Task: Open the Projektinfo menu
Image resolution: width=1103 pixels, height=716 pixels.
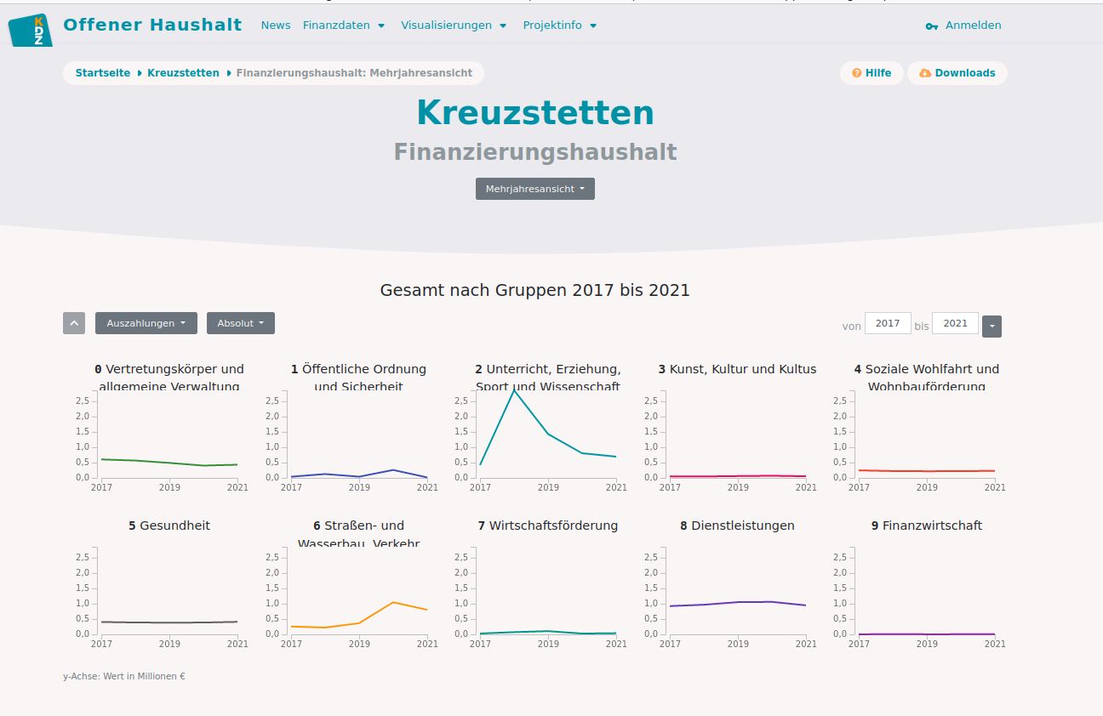Action: tap(559, 26)
